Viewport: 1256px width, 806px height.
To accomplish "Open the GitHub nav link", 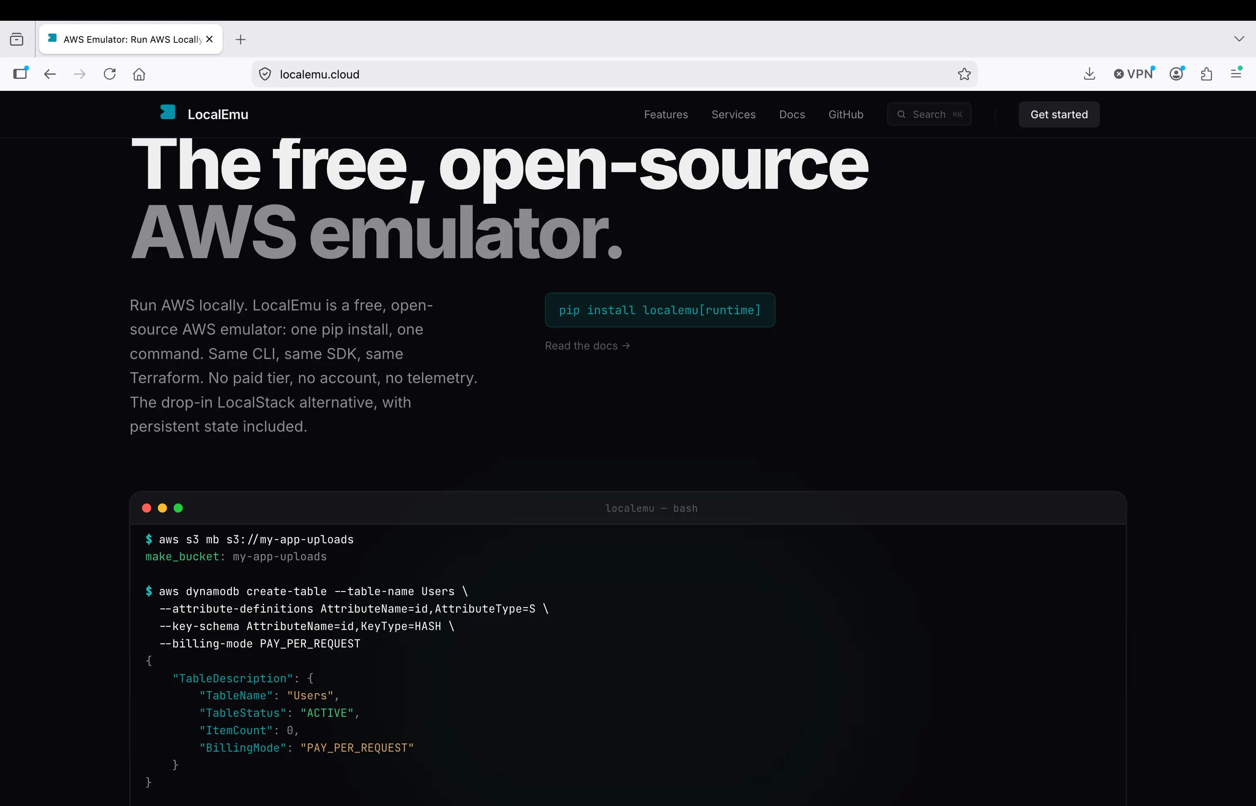I will [x=846, y=114].
